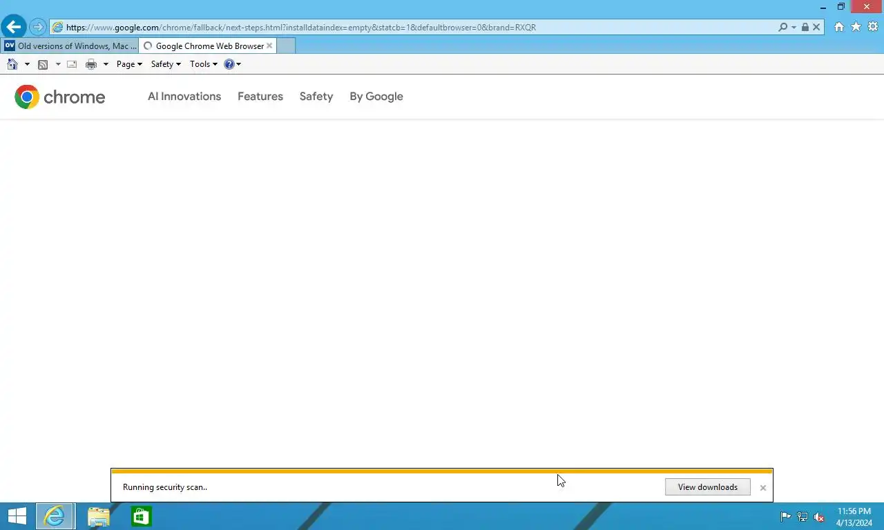Viewport: 884px width, 530px height.
Task: Open a new tab with the blank tab button
Action: point(286,46)
